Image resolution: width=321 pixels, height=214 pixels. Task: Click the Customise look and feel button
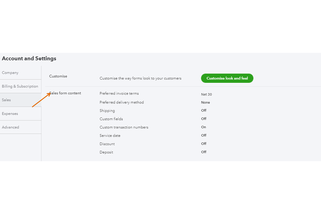[x=227, y=78]
